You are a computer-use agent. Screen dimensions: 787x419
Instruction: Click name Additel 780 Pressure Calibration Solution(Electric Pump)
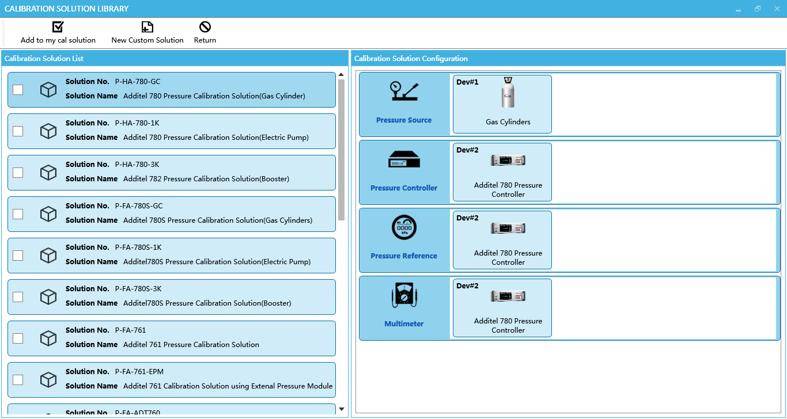coord(216,138)
